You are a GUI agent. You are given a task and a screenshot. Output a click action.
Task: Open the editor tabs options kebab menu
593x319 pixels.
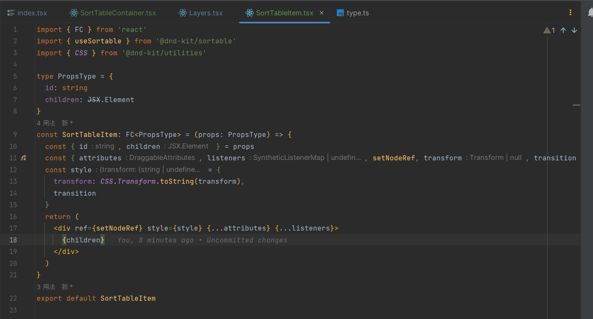point(570,13)
